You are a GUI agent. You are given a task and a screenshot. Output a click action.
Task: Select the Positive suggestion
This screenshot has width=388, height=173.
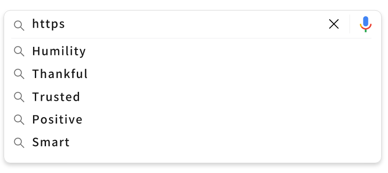pos(57,119)
